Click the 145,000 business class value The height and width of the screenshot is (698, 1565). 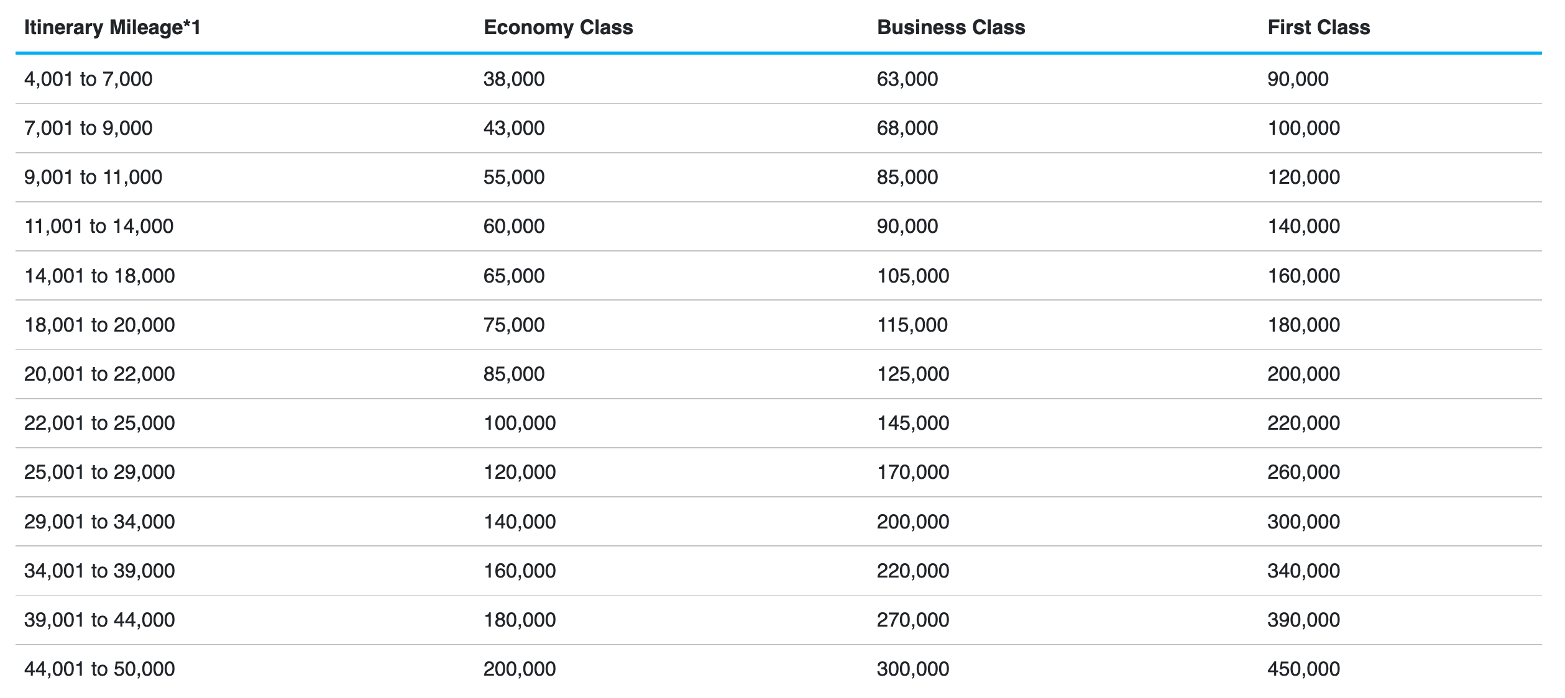(913, 423)
